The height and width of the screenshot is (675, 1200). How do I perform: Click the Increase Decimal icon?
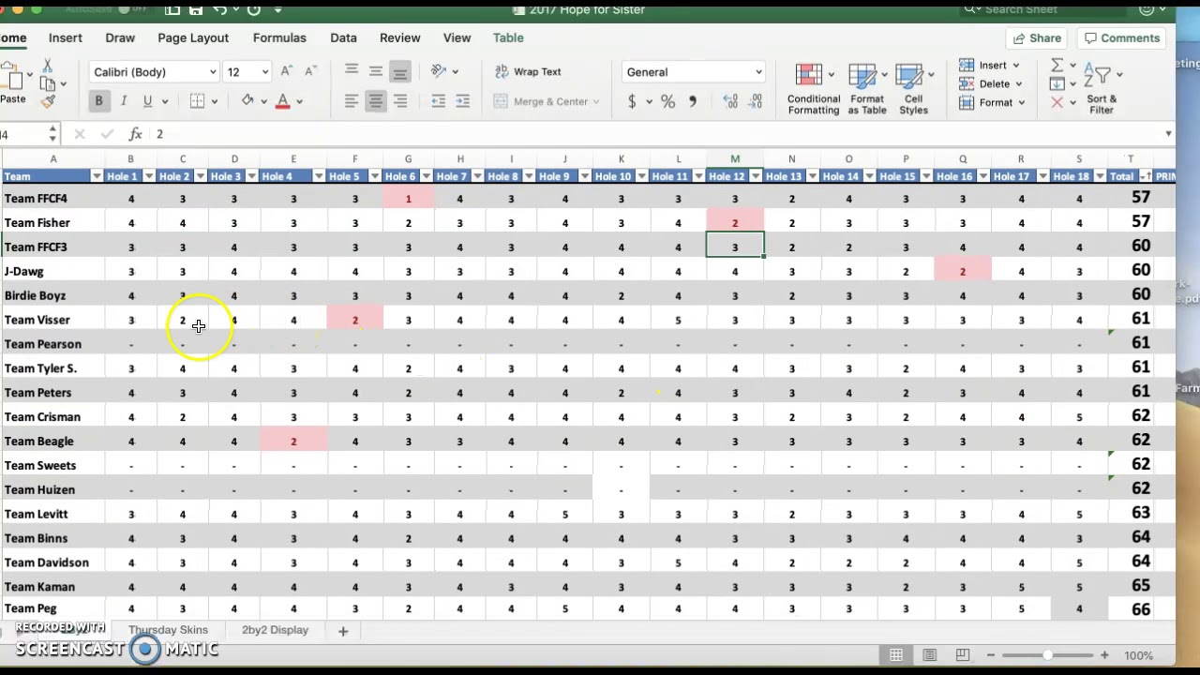tap(730, 101)
